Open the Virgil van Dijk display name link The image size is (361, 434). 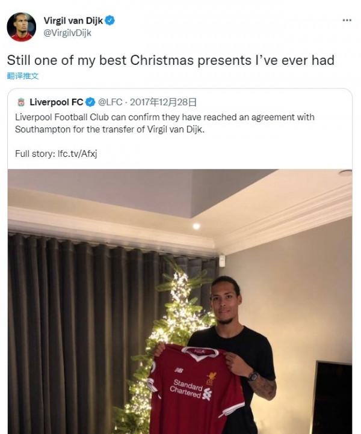tap(73, 20)
